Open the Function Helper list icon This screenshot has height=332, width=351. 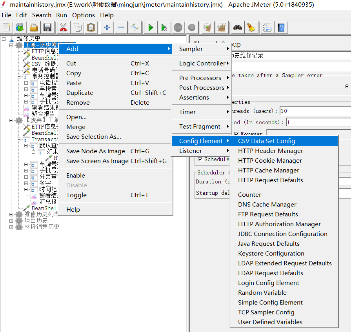267,27
